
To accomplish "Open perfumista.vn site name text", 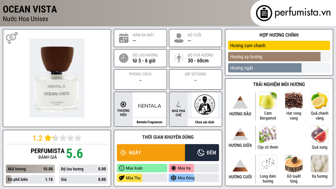I will pyautogui.click(x=303, y=12).
